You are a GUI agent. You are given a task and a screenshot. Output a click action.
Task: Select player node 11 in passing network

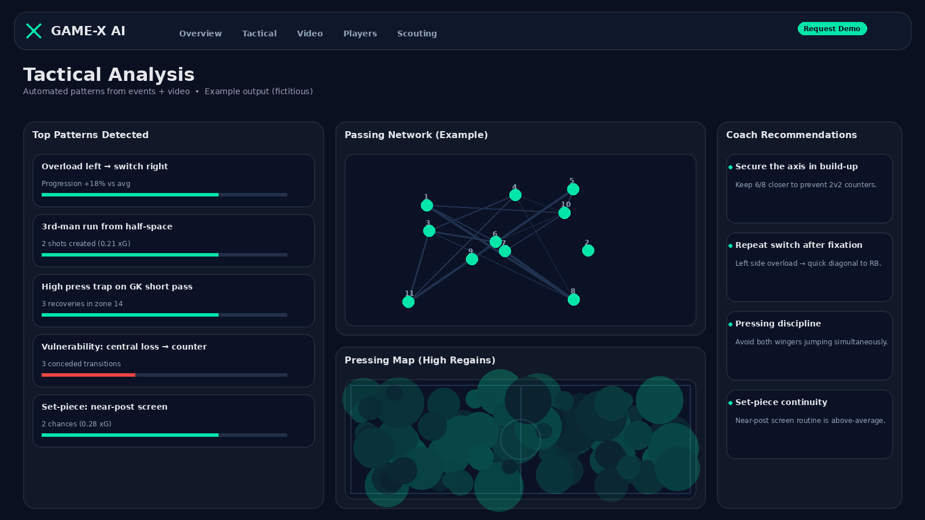point(408,302)
